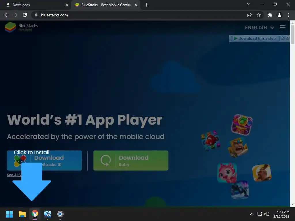This screenshot has height=221, width=295.
Task: Click the shouting barbarian game icon
Action: coord(238,148)
